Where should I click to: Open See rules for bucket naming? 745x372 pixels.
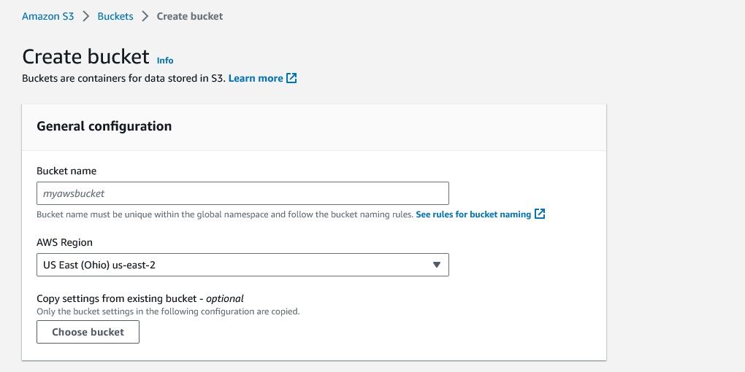coord(473,214)
